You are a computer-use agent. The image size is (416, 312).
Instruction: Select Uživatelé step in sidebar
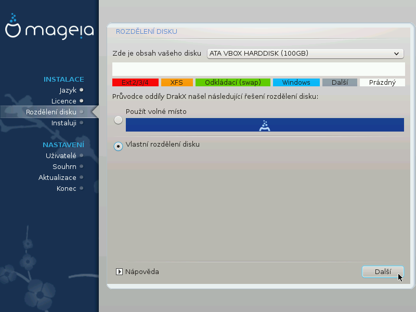pos(61,155)
